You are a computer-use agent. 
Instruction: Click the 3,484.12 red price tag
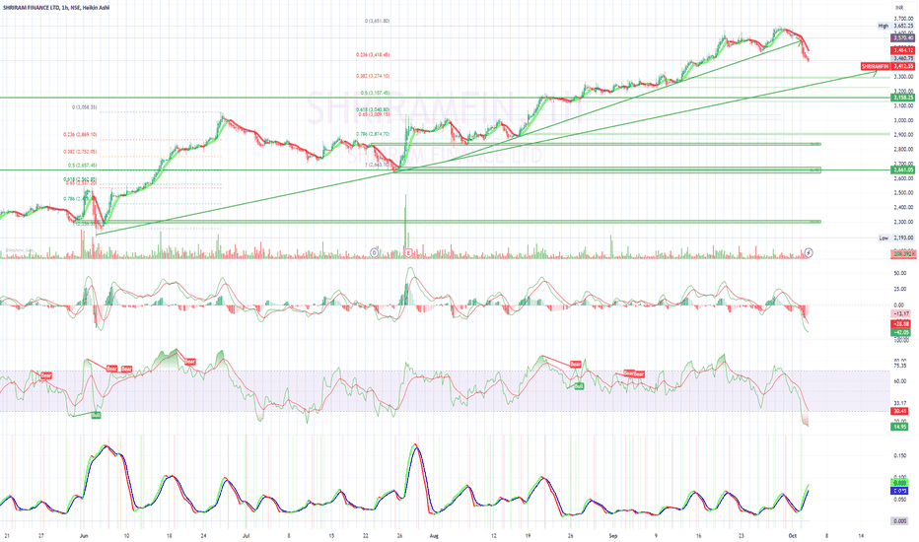[x=902, y=51]
